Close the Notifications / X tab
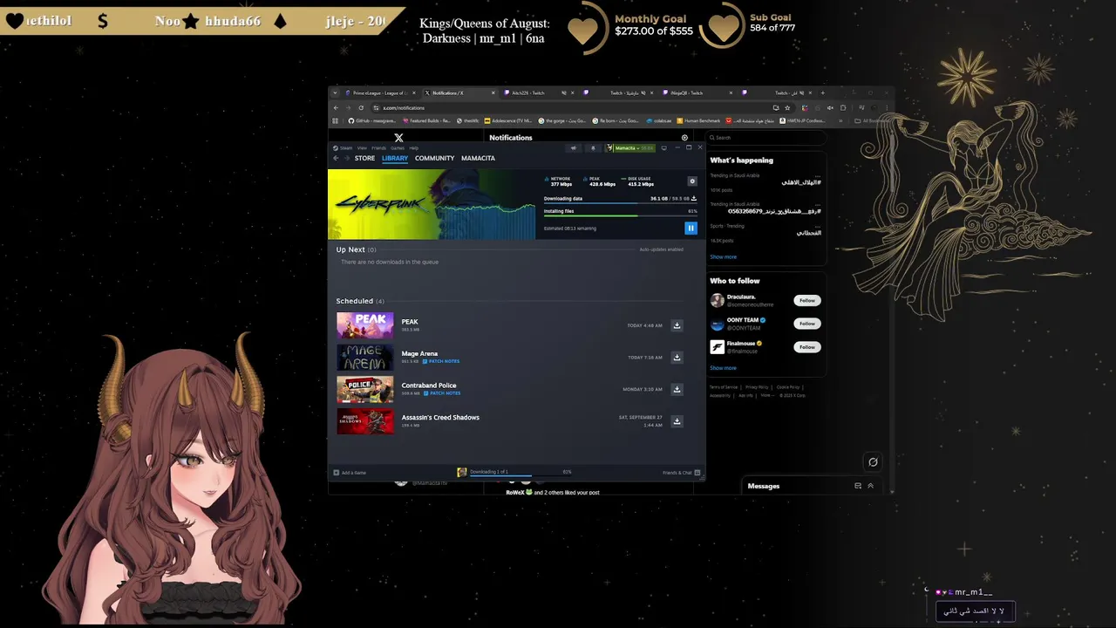The height and width of the screenshot is (628, 1116). [493, 92]
